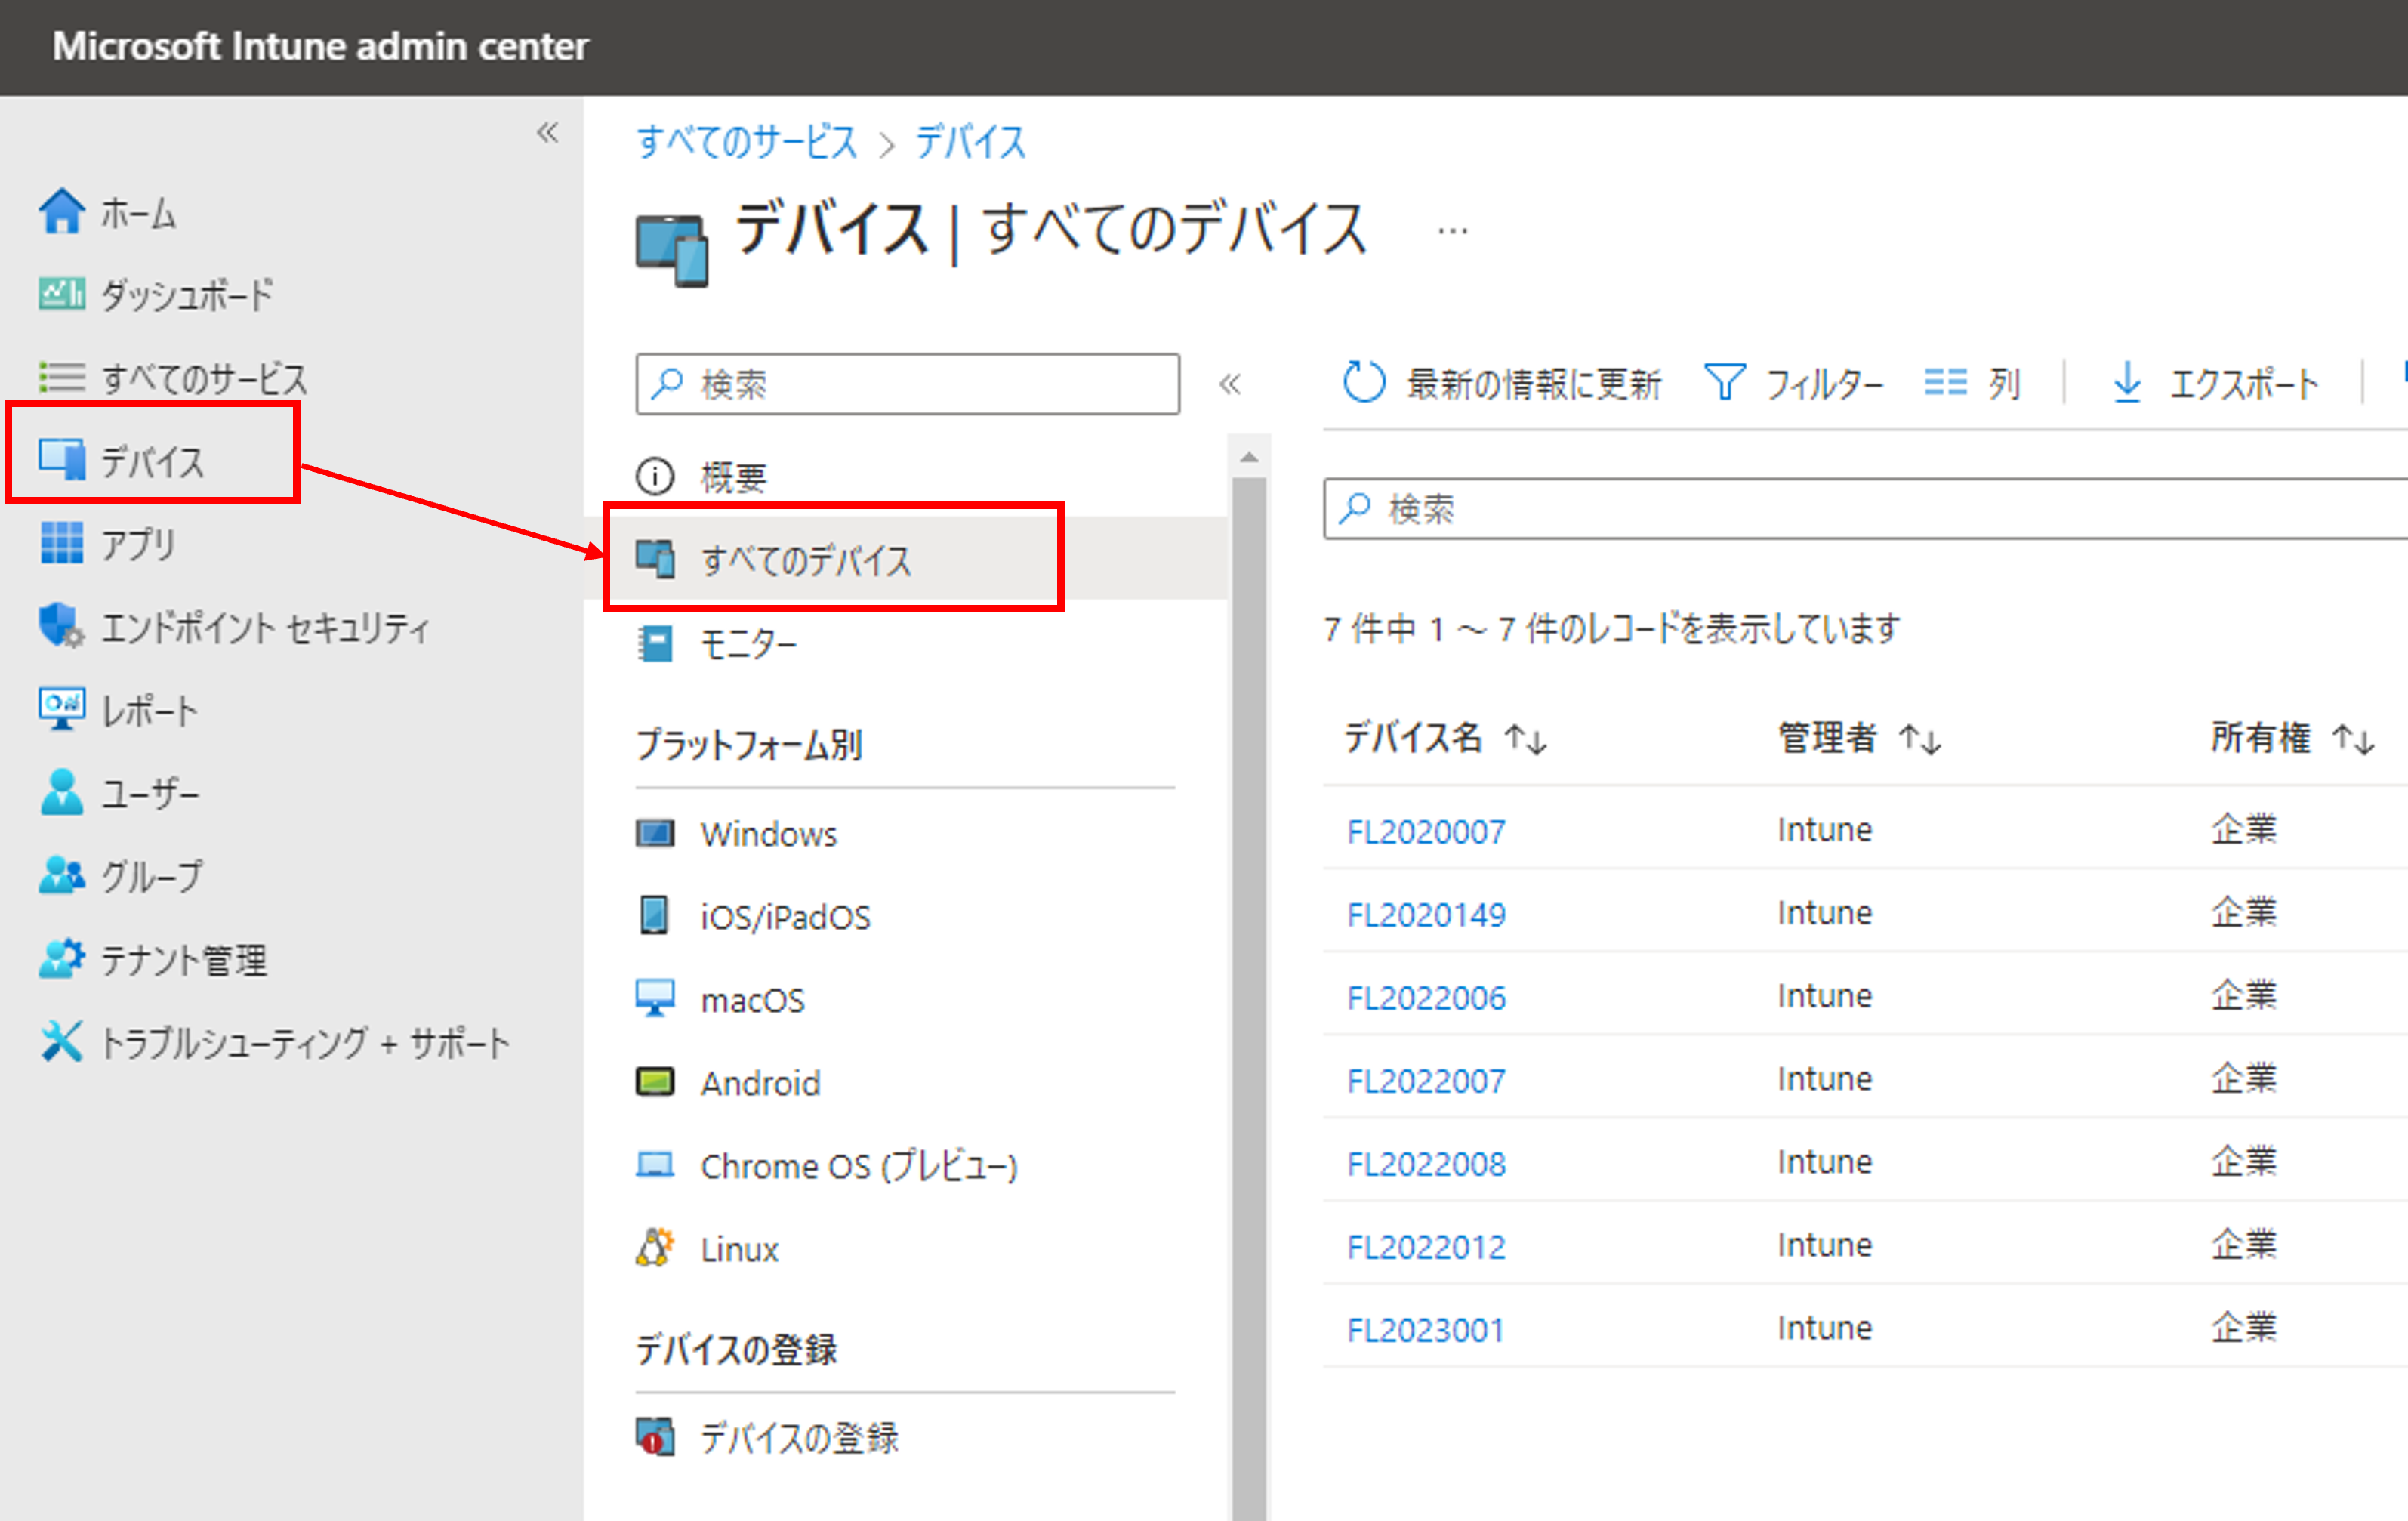The image size is (2408, 1521).
Task: Select the Linux menu label
Action: [x=739, y=1249]
